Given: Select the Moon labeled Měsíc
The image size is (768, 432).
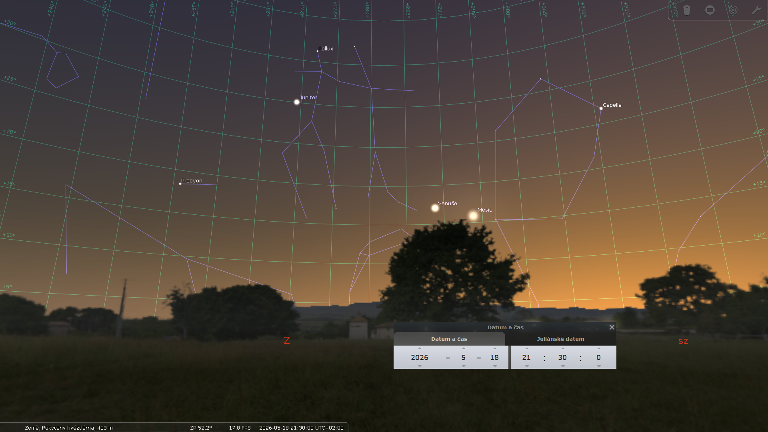Looking at the screenshot, I should [473, 216].
